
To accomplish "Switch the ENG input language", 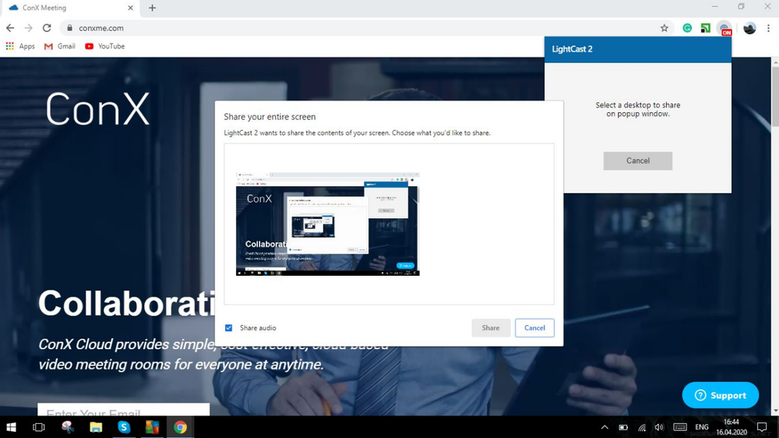I will [x=702, y=427].
